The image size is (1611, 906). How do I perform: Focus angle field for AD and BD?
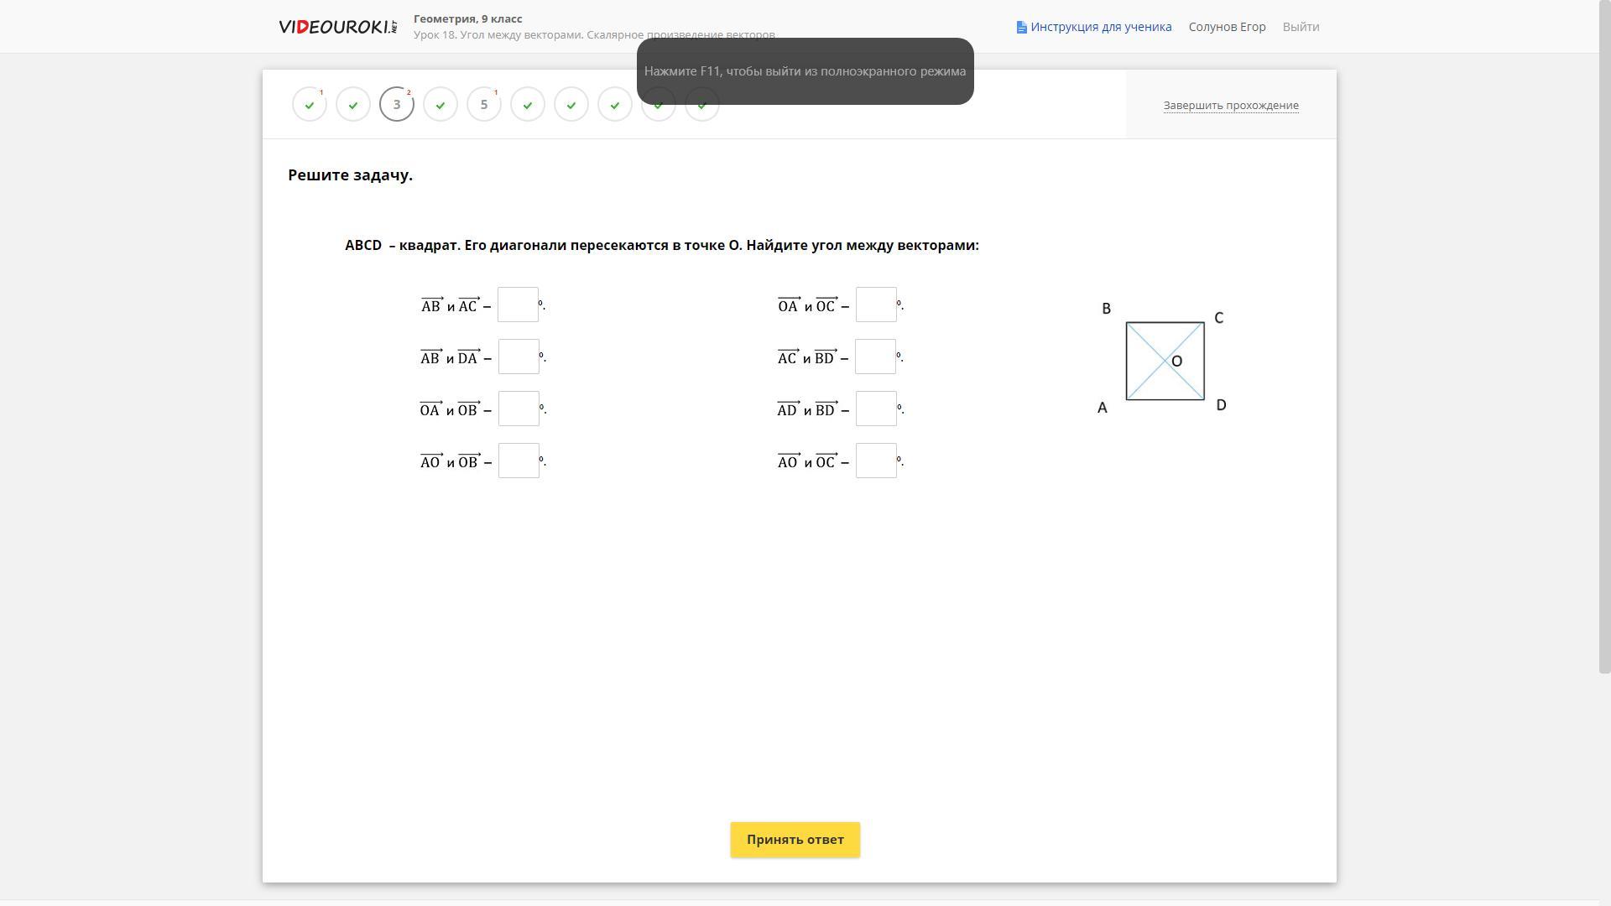(876, 409)
